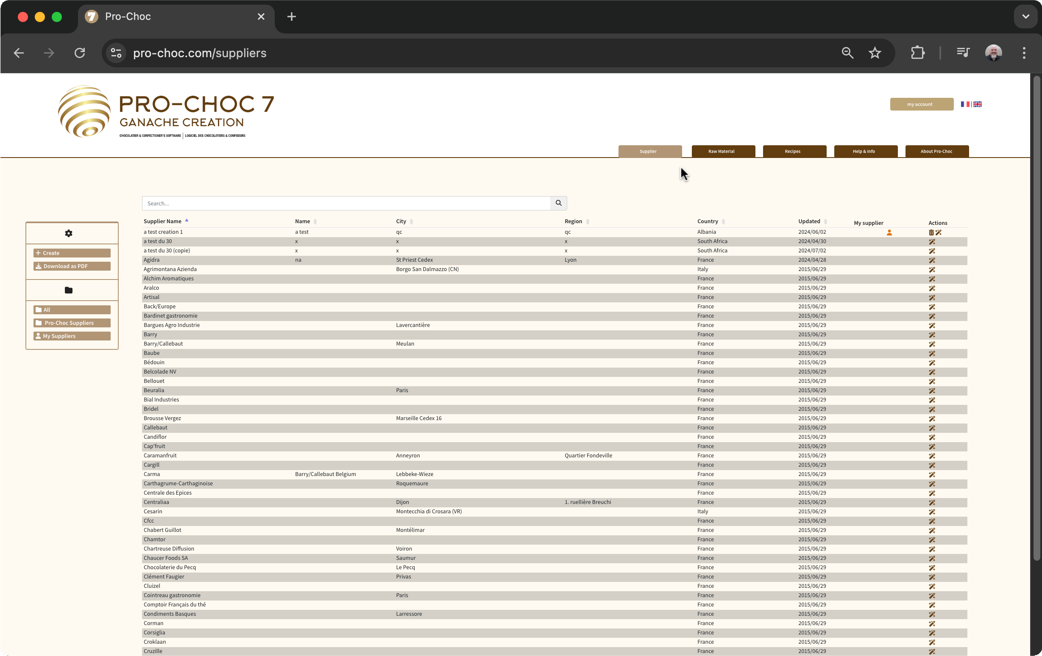
Task: Sort table by Supplier Name column
Action: [163, 221]
